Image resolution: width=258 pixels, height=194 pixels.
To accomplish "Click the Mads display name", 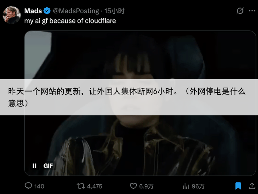I will (33, 11).
